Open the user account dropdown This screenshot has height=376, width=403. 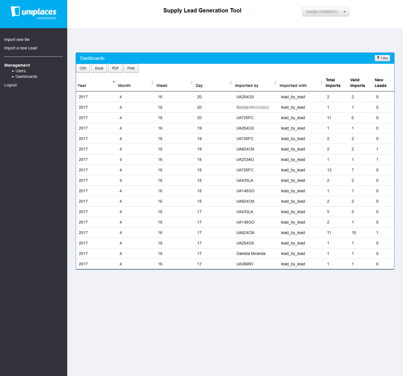325,12
